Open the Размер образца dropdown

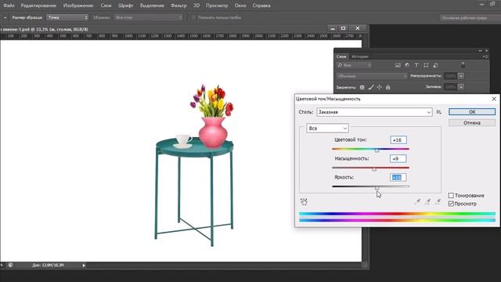[x=67, y=17]
